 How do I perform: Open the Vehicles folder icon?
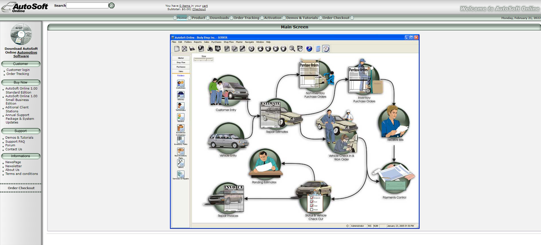181,95
